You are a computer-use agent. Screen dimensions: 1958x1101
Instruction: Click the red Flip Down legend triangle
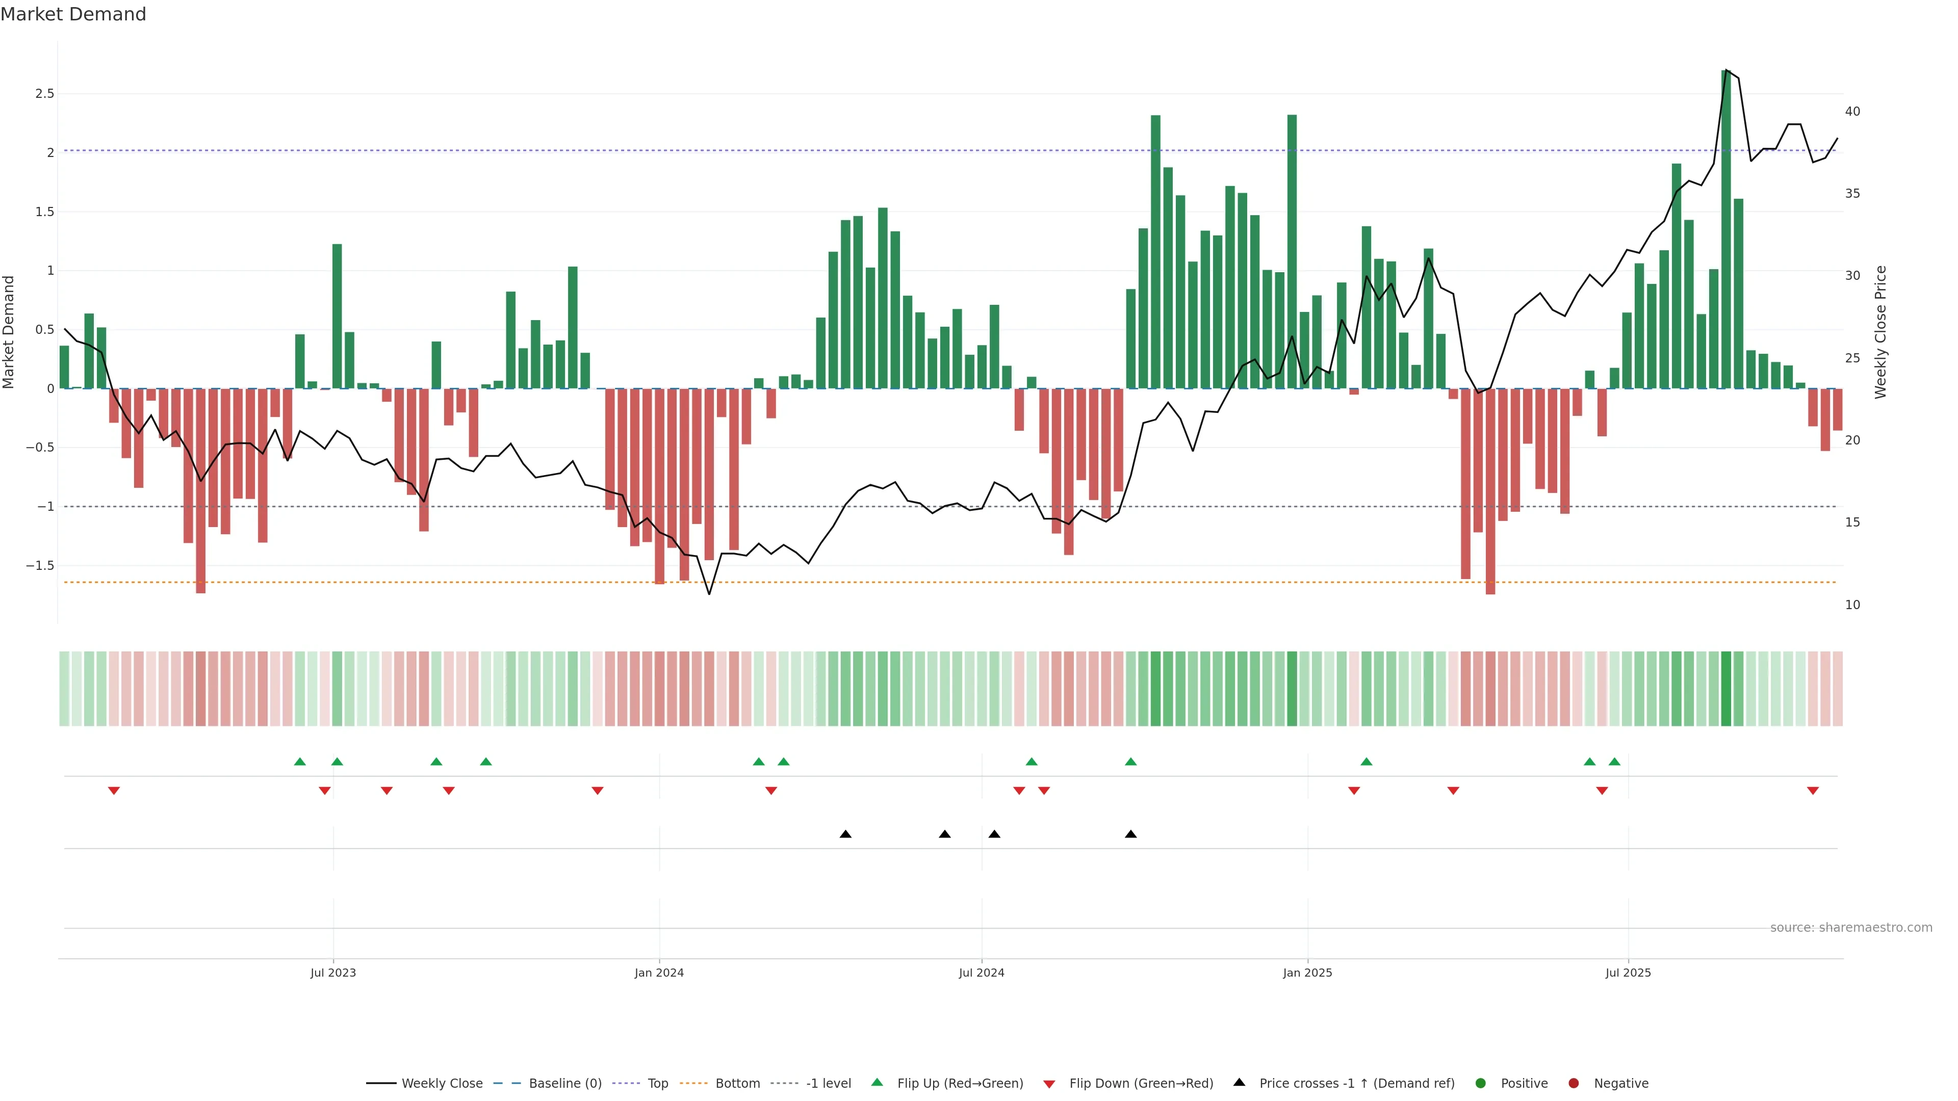(x=1049, y=1084)
